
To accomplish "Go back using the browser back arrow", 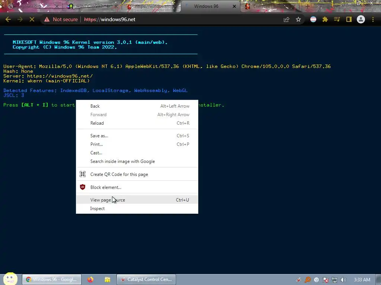I will coord(8,19).
